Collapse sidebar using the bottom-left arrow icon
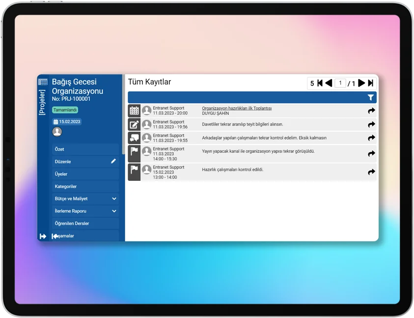Viewport: 414px width, 318px height. [x=43, y=236]
